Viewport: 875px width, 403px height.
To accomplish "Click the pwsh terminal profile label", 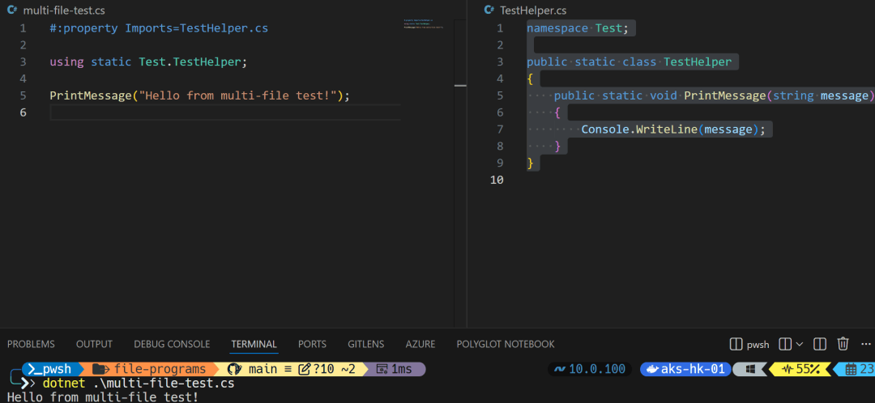I will pyautogui.click(x=758, y=345).
